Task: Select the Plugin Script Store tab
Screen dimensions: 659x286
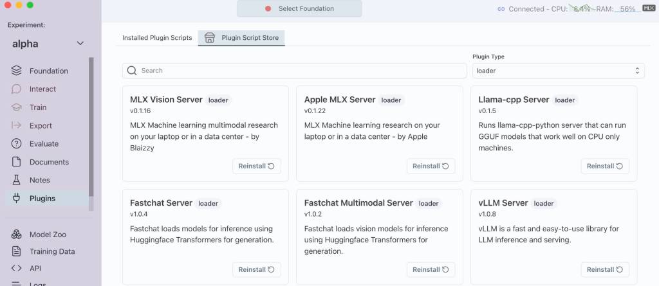Action: point(242,38)
